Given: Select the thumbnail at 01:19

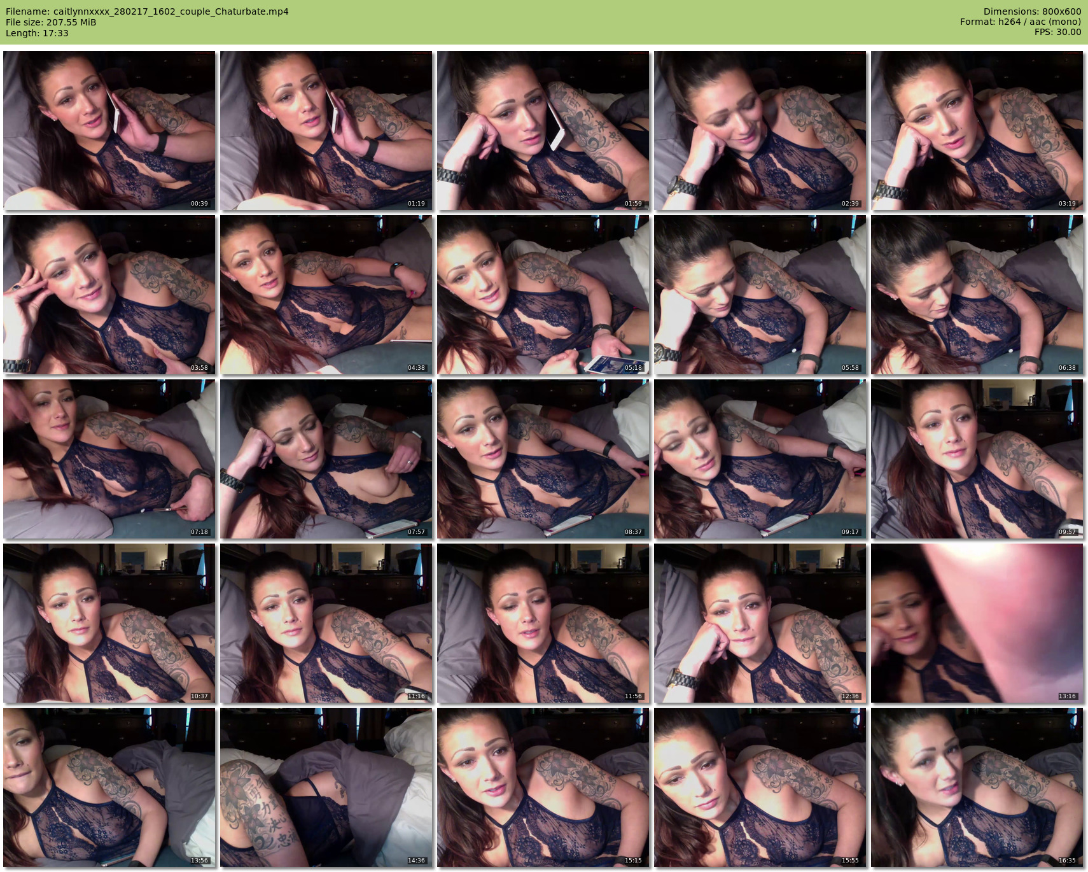Looking at the screenshot, I should (x=326, y=130).
